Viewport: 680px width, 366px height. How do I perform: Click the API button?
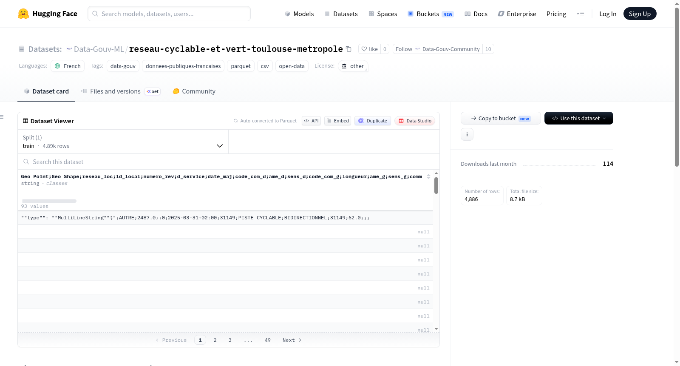pyautogui.click(x=311, y=121)
